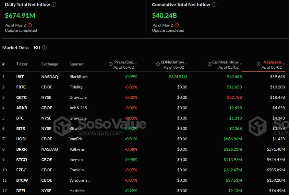Click EZBC's $262.47M CumNetInflow cell

point(233,170)
